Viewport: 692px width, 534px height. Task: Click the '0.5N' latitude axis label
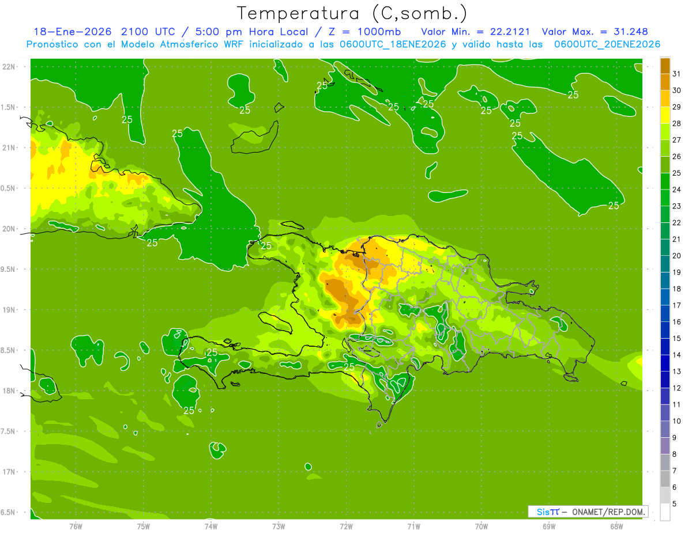pos(9,188)
